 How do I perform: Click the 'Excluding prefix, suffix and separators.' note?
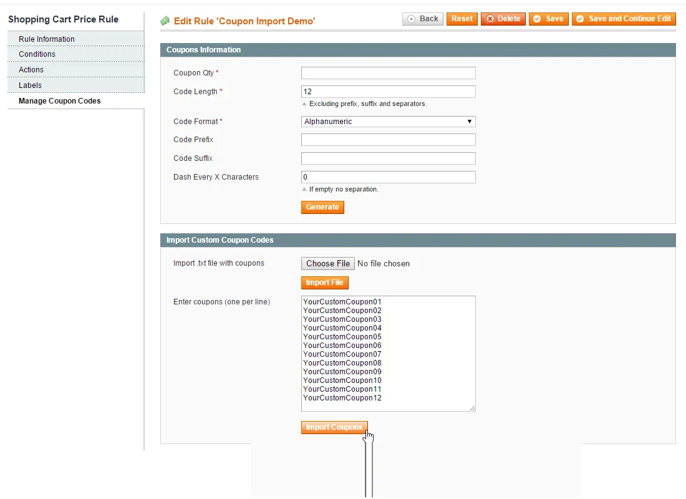[368, 104]
